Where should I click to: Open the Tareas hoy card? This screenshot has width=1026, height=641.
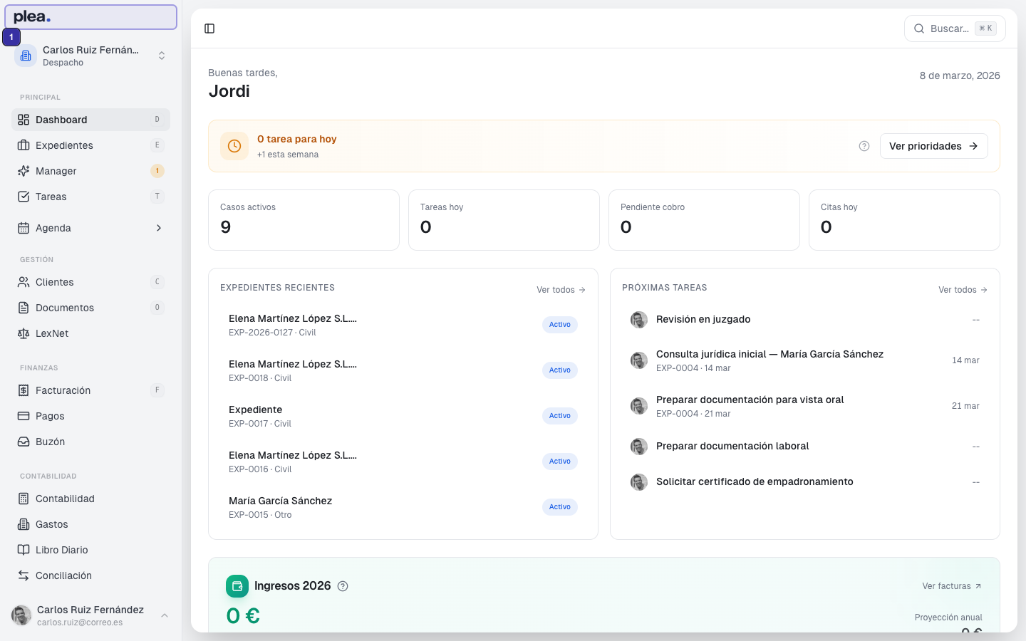click(504, 220)
